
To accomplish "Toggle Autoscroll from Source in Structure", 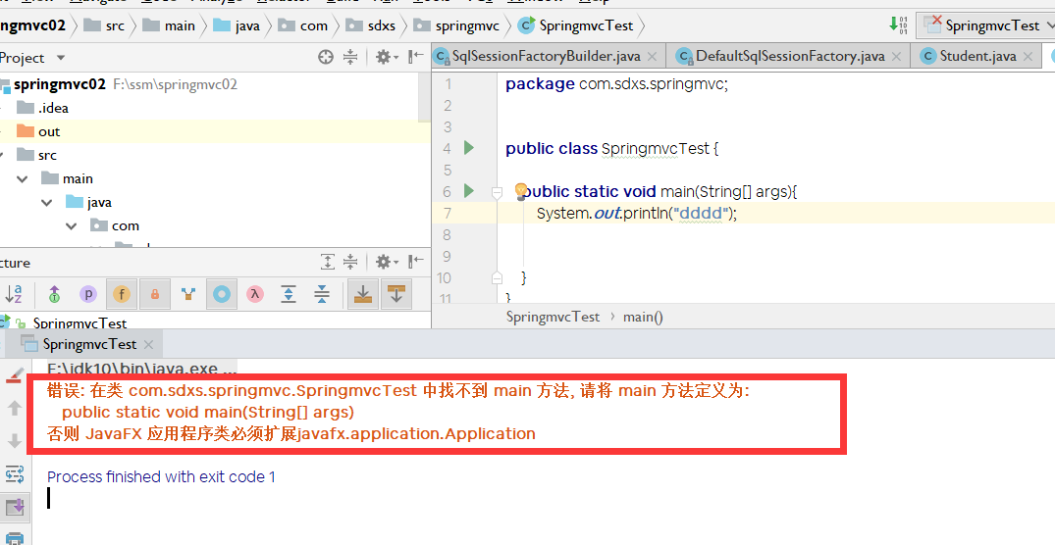I will coord(396,294).
